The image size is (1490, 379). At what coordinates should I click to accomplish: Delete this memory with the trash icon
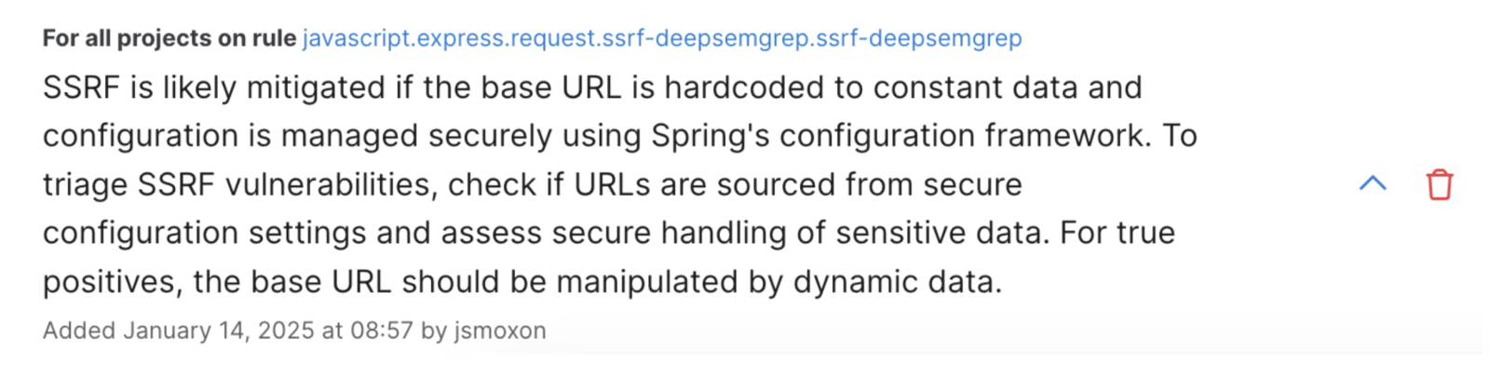pos(1439,184)
